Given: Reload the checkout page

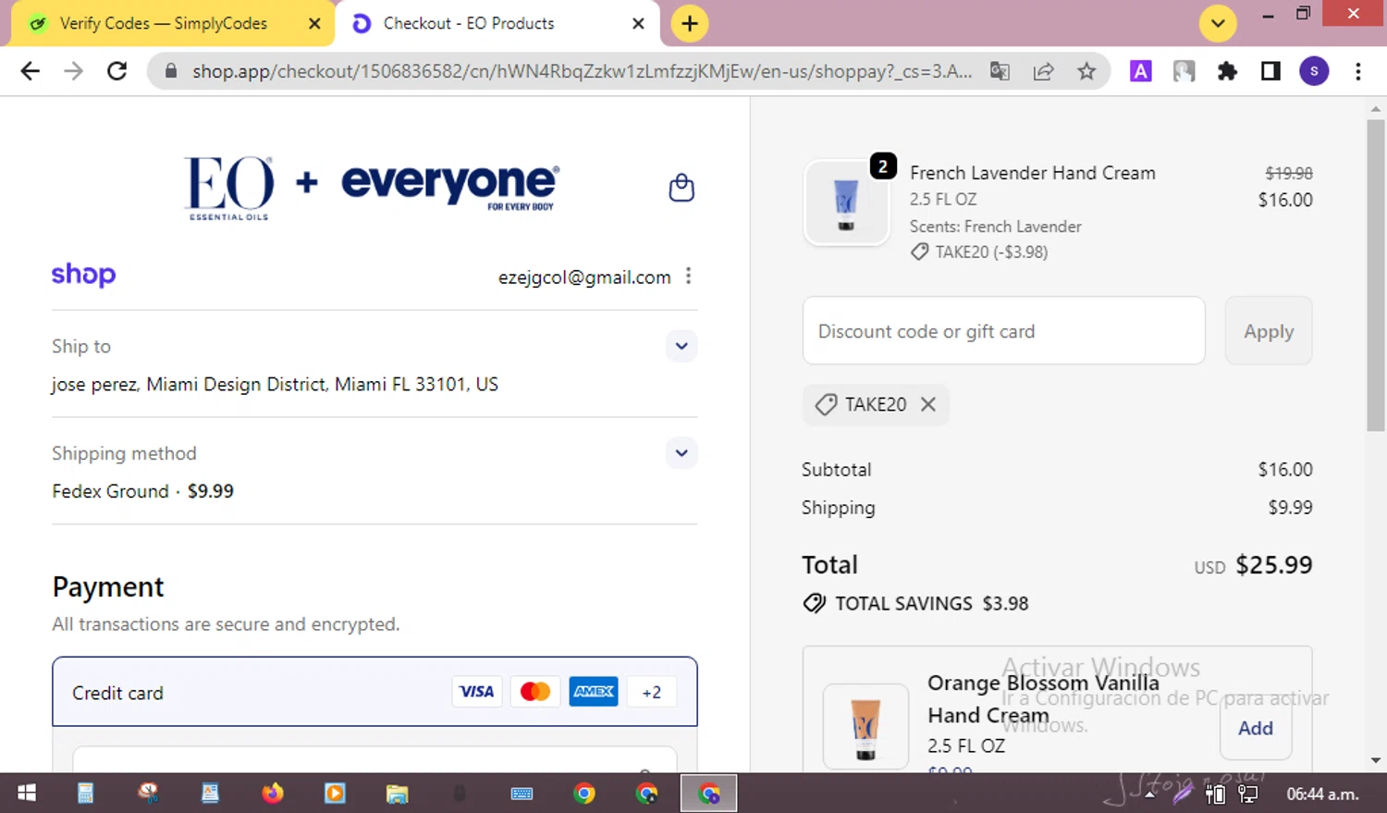Looking at the screenshot, I should coord(117,71).
